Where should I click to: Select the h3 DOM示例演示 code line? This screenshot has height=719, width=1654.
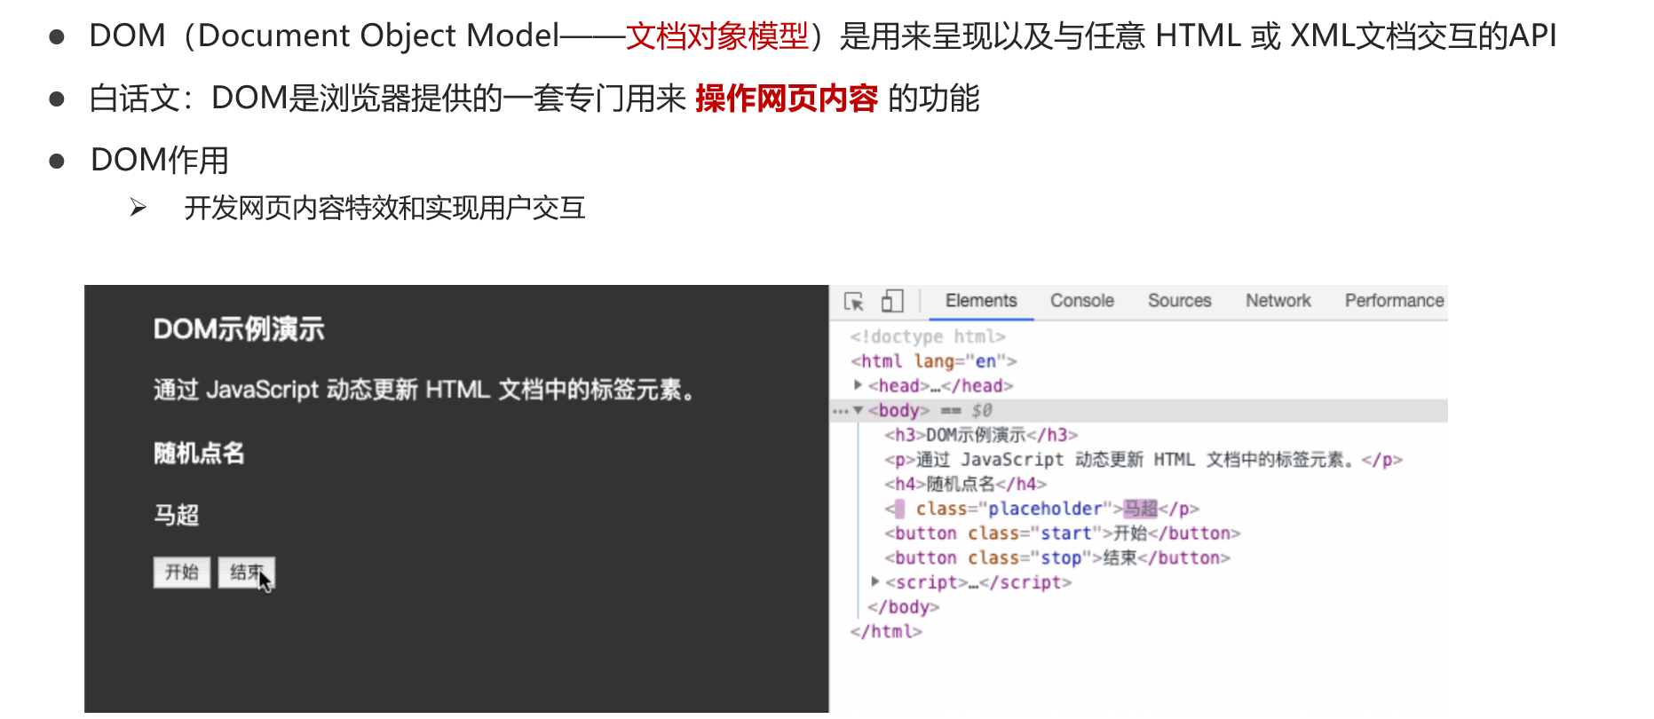point(981,435)
